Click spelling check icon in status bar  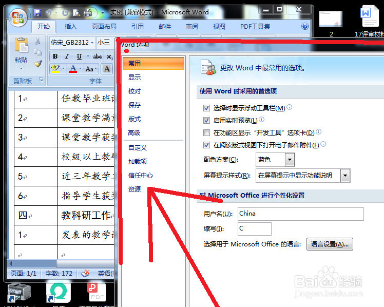[x=85, y=273]
